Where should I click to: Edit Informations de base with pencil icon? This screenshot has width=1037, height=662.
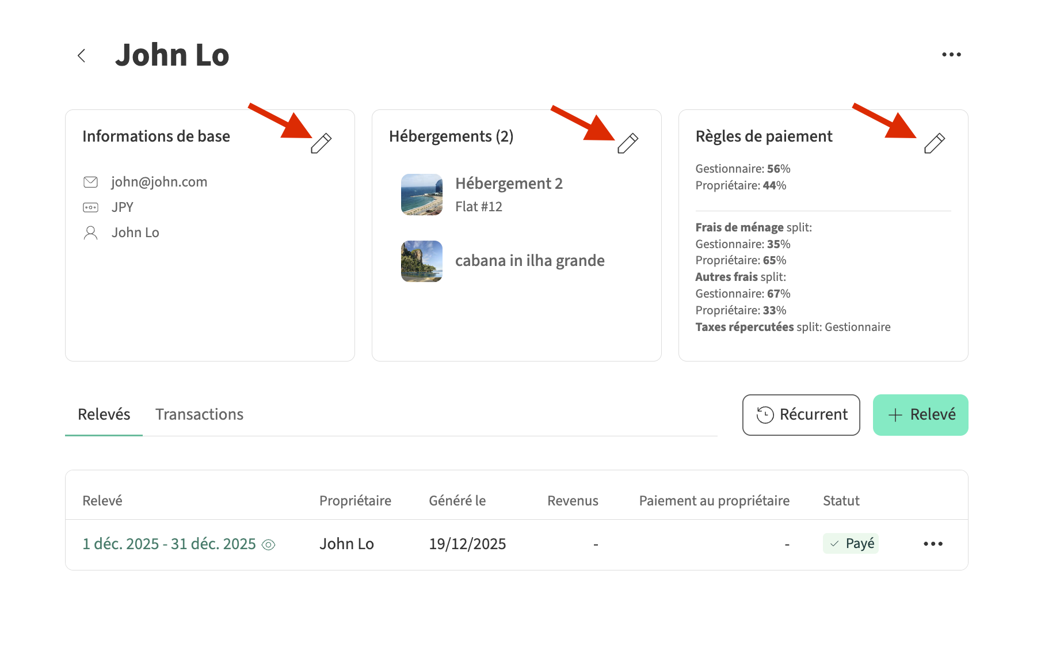tap(321, 143)
